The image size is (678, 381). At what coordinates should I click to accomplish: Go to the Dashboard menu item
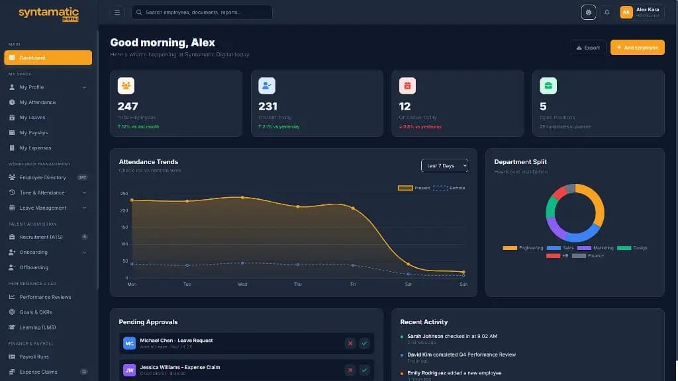(48, 58)
